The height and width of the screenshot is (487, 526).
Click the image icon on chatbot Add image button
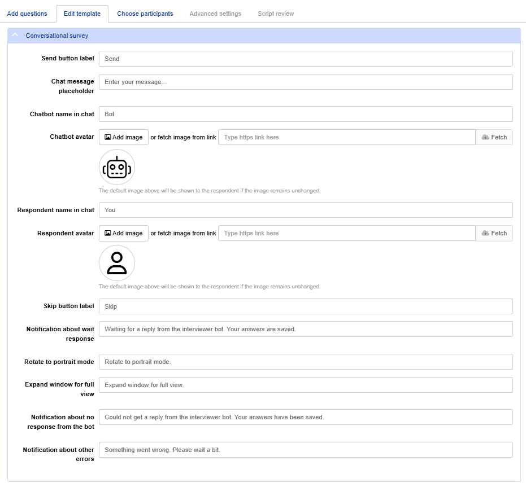click(x=107, y=137)
